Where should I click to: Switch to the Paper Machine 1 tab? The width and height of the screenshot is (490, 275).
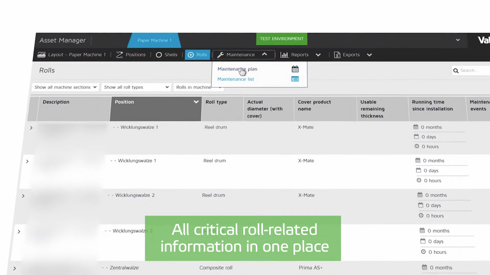coord(154,40)
